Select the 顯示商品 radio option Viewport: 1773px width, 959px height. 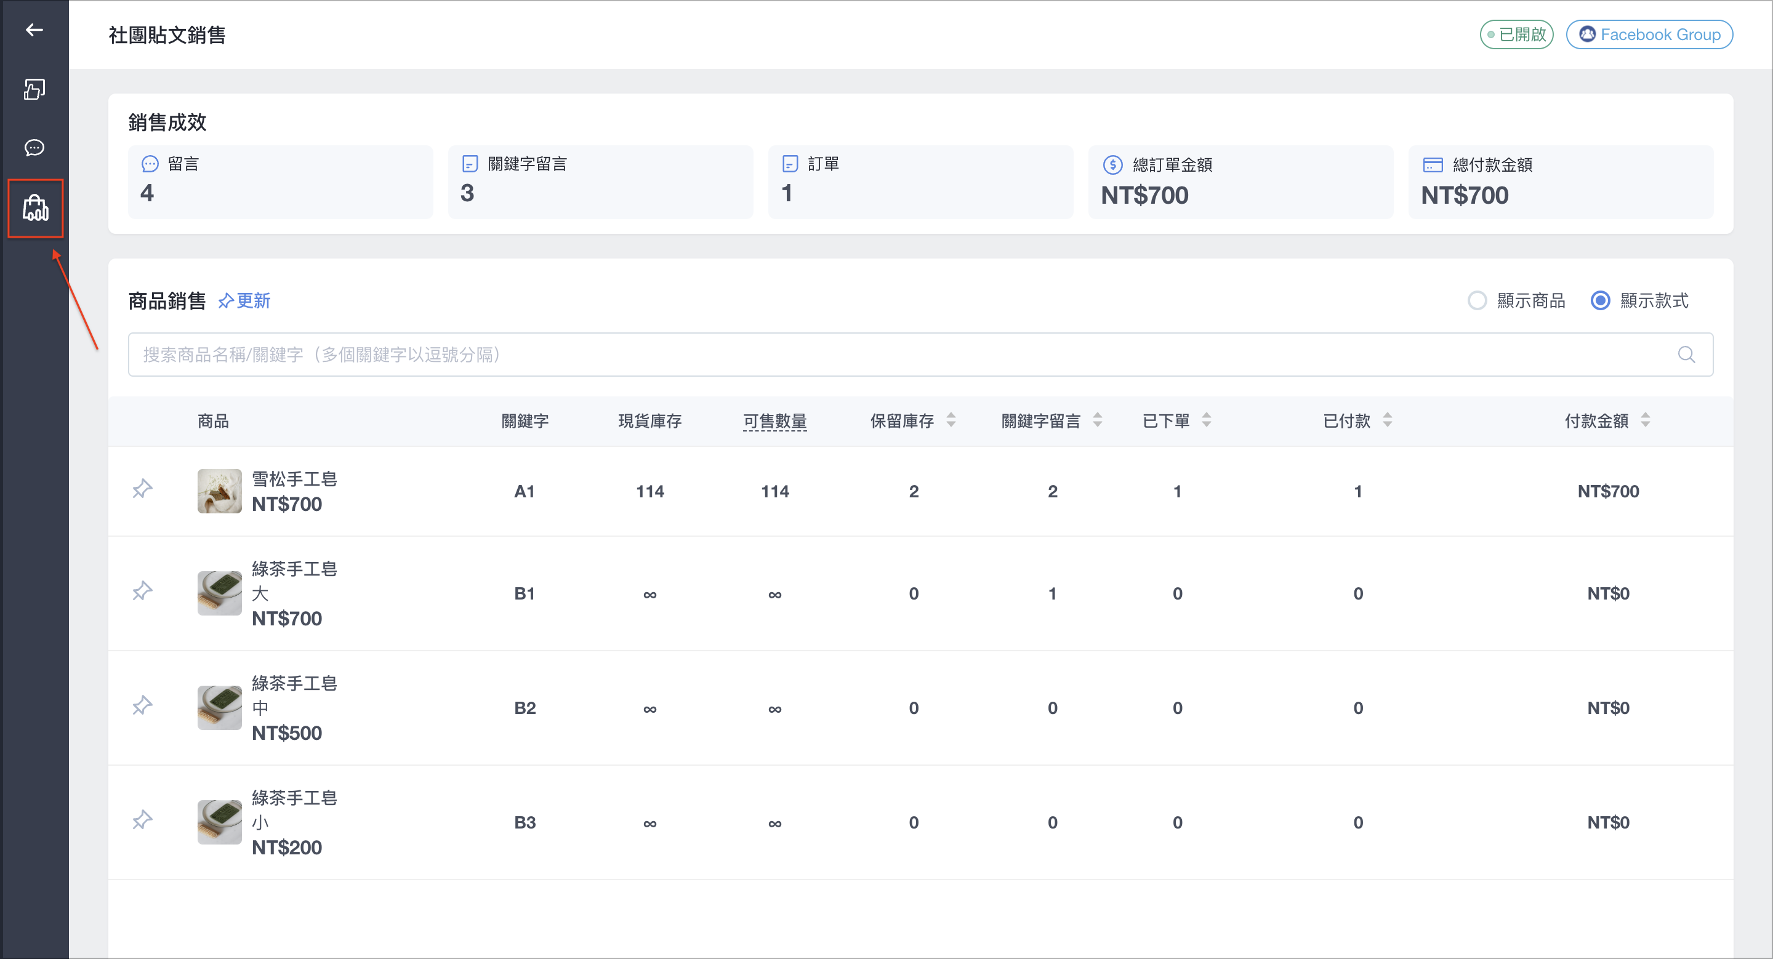pos(1476,300)
